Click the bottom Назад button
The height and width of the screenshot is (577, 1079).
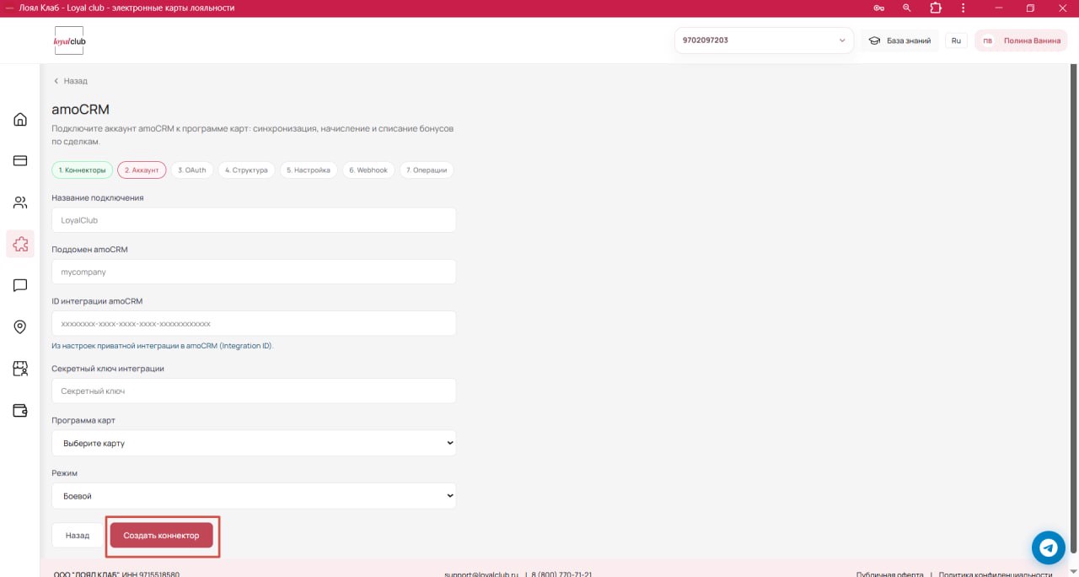pos(78,536)
